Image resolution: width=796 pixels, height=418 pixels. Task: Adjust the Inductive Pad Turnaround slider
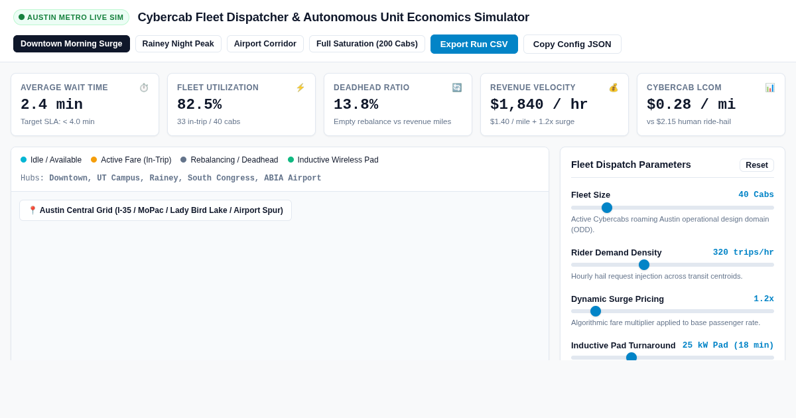click(673, 358)
